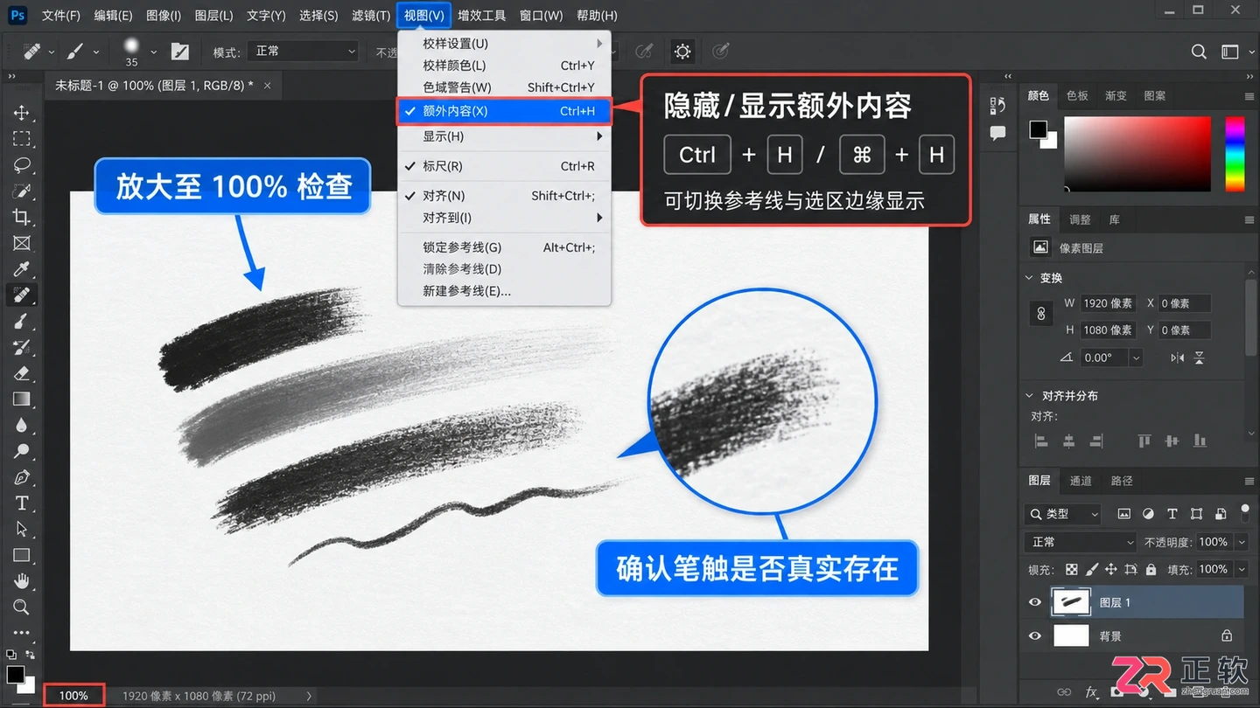Select the Zoom tool
Screen dimensions: 1260x708
click(x=22, y=607)
